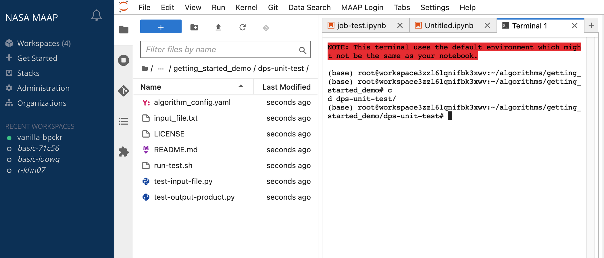
Task: Select the dps-unit-test breadcrumb
Action: 281,68
